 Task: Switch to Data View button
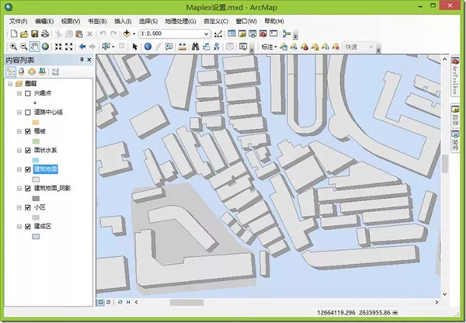click(101, 302)
